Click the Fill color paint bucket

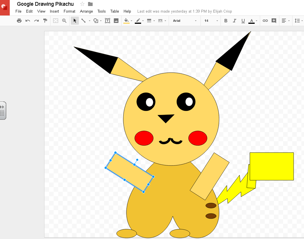126,21
